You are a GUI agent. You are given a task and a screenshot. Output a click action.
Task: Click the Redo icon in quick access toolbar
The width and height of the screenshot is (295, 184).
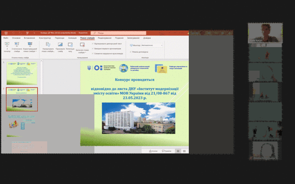(20, 33)
